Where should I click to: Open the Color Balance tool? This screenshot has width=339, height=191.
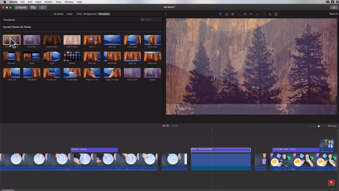(x=226, y=14)
